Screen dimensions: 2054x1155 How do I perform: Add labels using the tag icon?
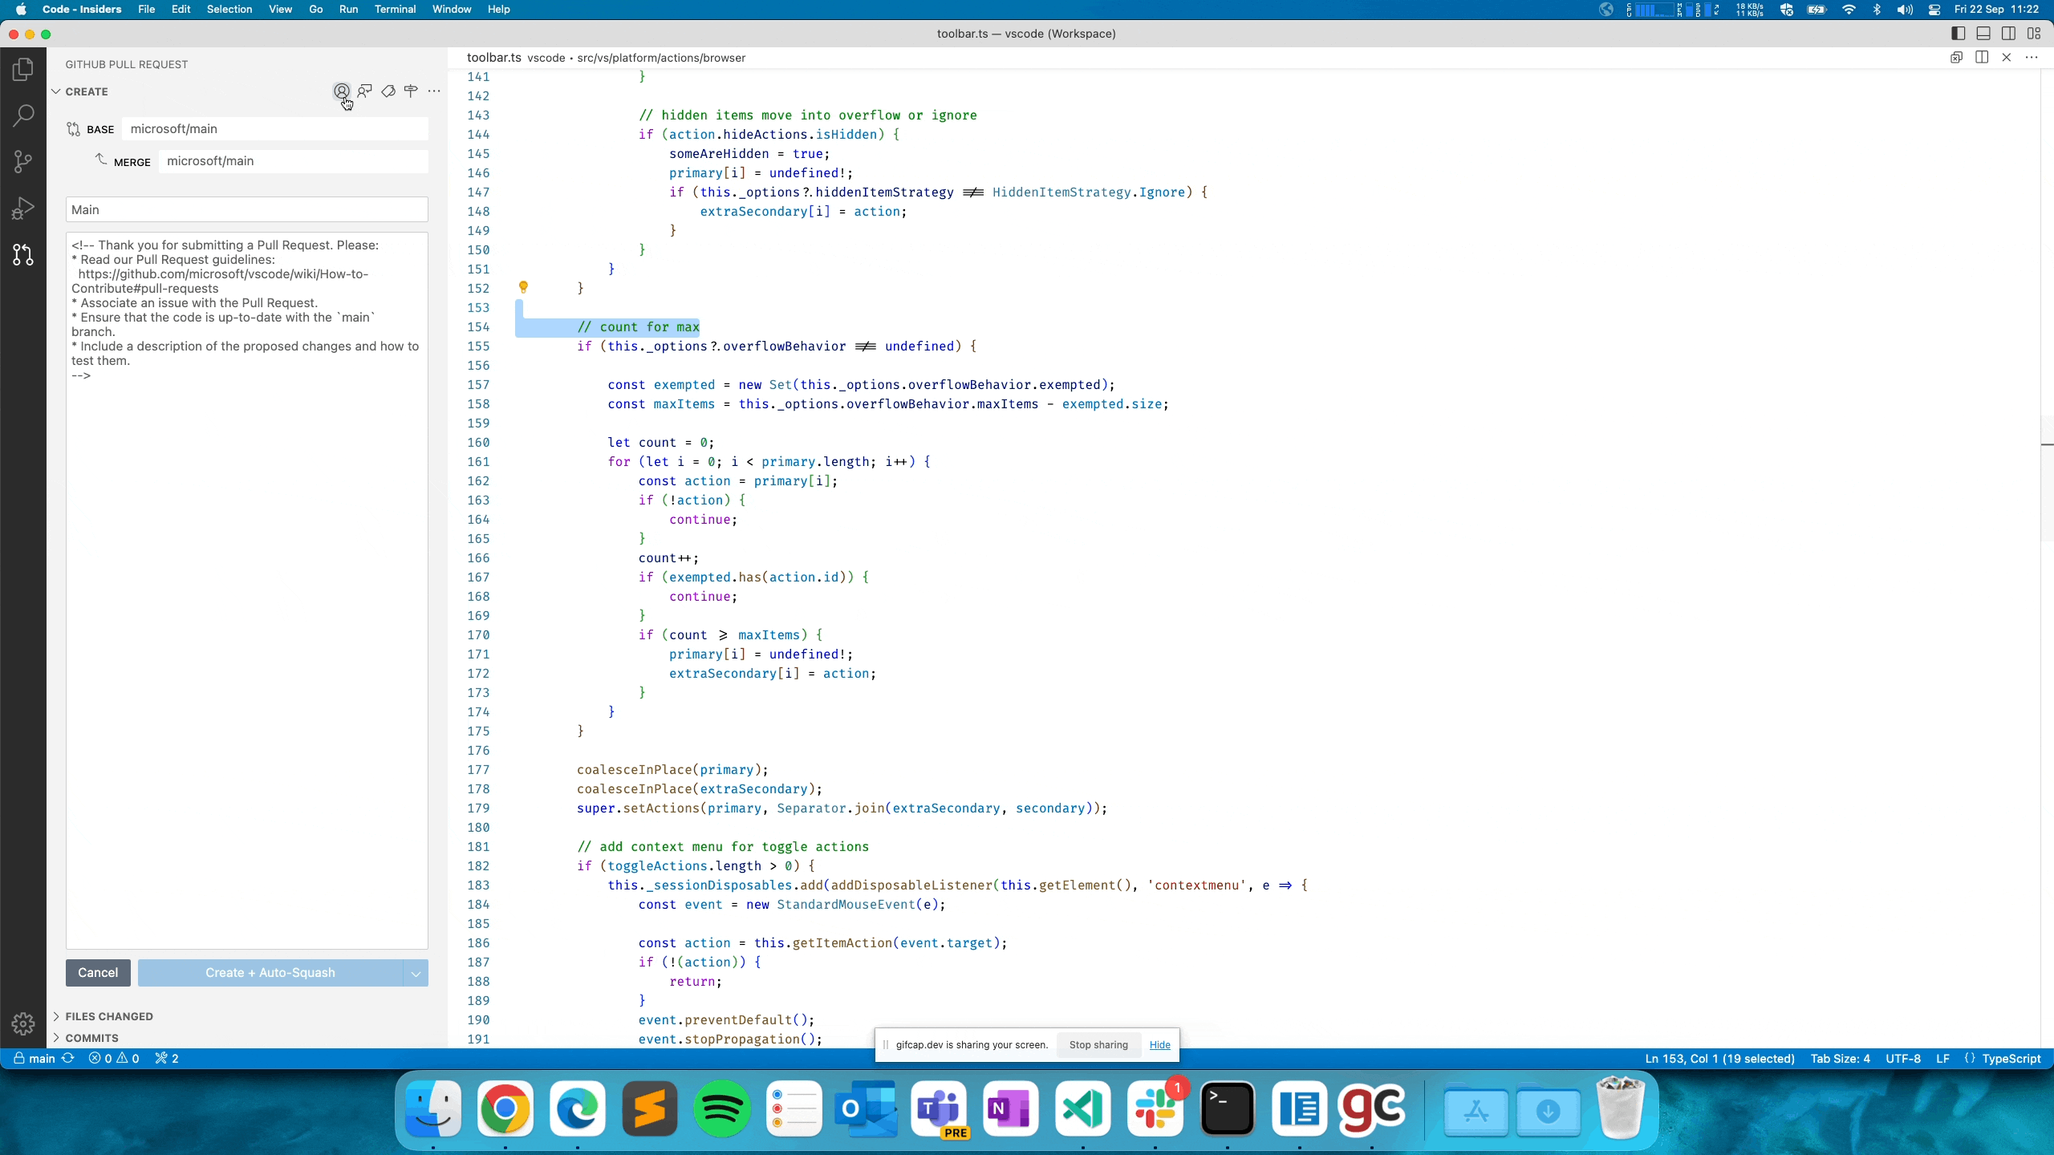[x=388, y=91]
